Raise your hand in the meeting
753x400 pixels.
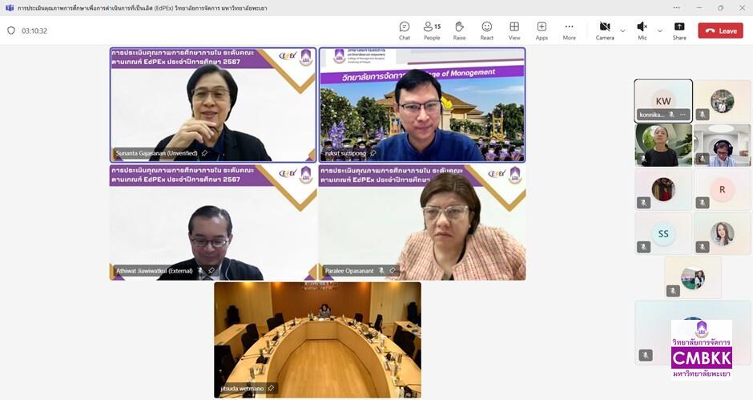pyautogui.click(x=459, y=30)
